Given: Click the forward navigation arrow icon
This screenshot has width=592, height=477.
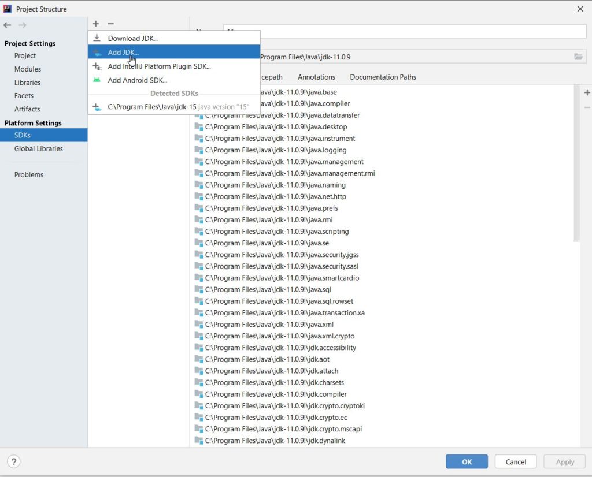Looking at the screenshot, I should (22, 25).
